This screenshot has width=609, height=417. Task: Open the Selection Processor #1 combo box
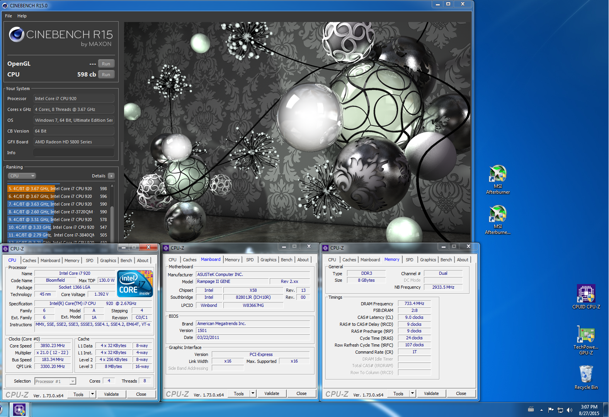click(x=55, y=381)
